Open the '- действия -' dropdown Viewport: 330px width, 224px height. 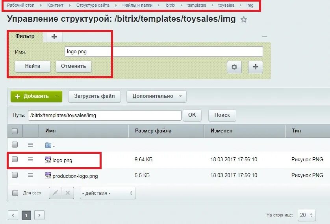tap(108, 193)
